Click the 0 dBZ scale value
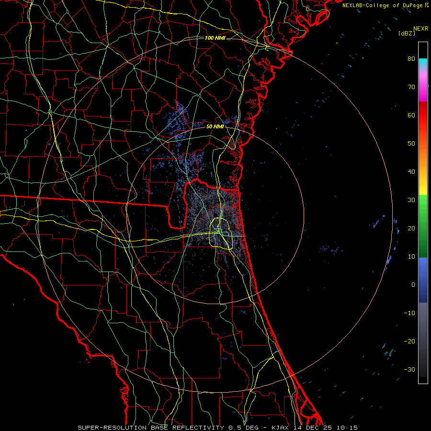The height and width of the screenshot is (431, 431). click(x=413, y=285)
